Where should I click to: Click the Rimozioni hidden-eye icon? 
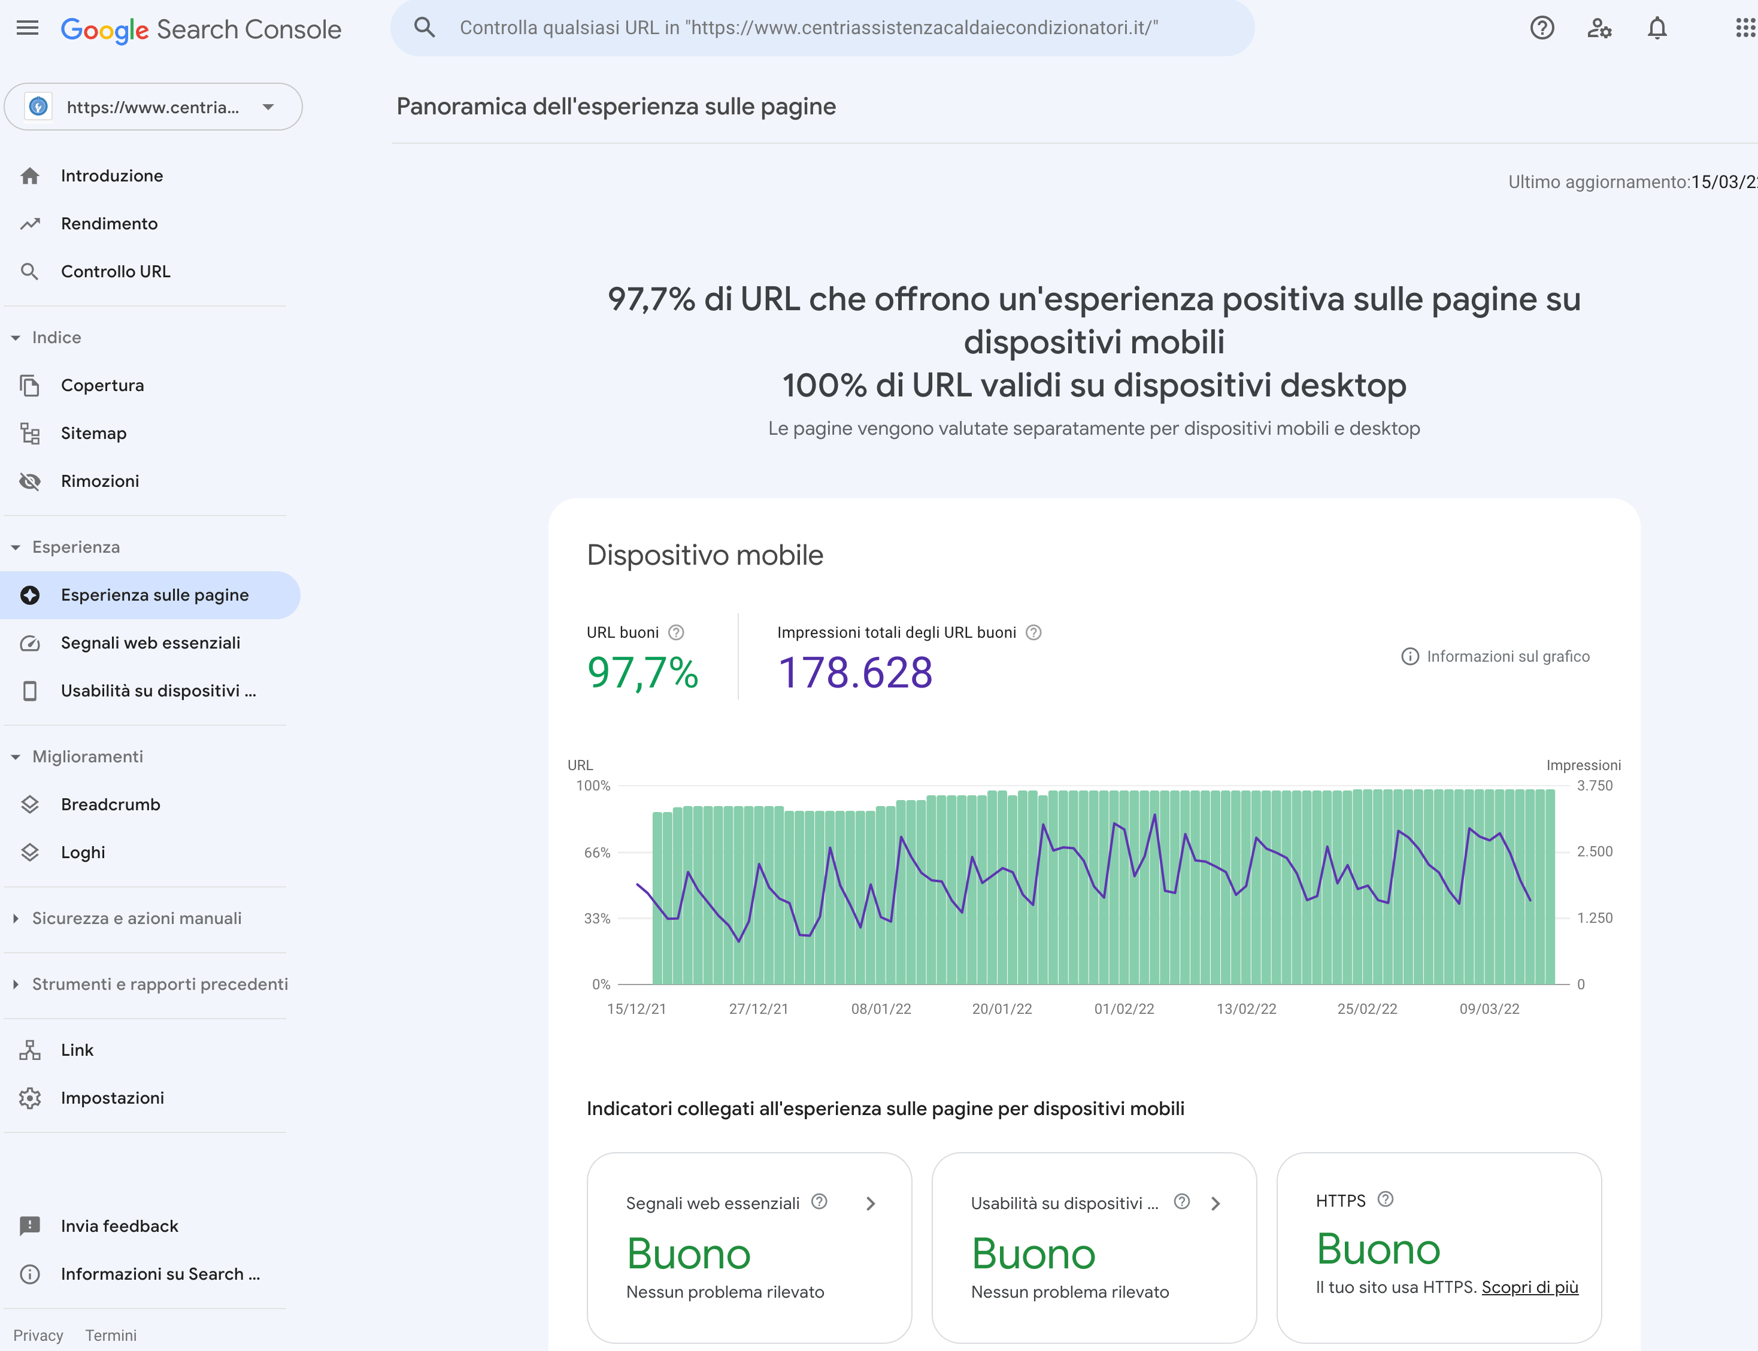click(30, 481)
